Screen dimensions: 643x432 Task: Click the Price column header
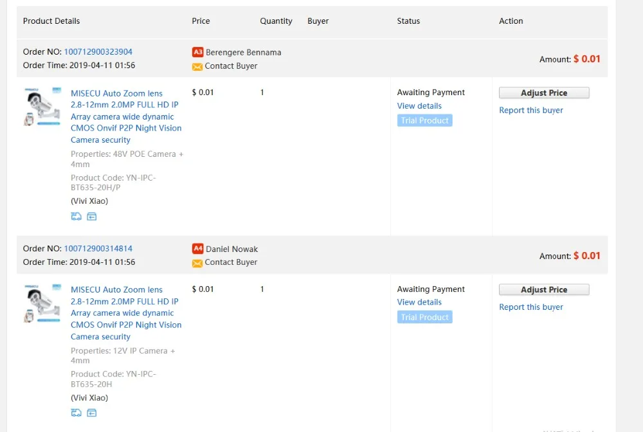(x=201, y=21)
